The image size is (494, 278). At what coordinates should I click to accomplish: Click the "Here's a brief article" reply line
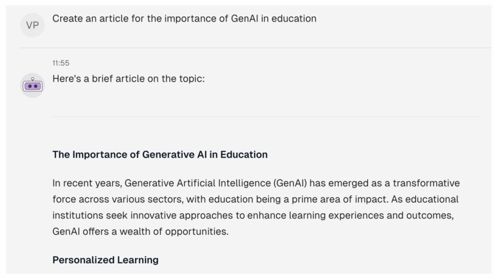(128, 79)
